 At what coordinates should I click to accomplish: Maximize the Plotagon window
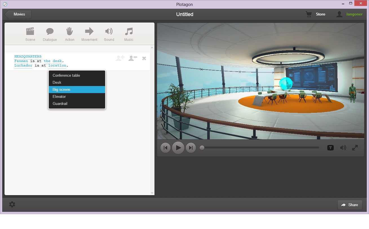(x=351, y=3)
